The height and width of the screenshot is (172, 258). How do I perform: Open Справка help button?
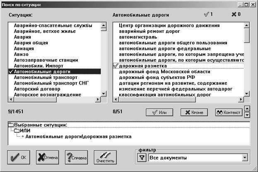click(76, 157)
